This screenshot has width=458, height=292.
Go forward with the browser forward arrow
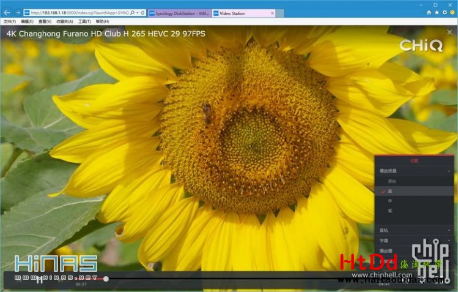[x=18, y=13]
